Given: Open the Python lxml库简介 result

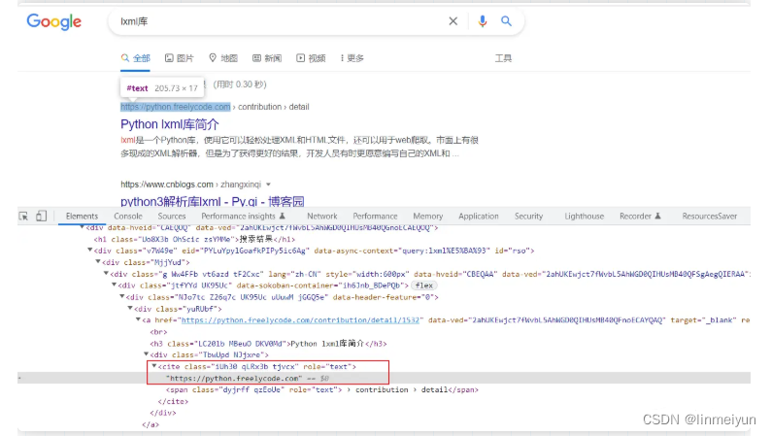Looking at the screenshot, I should [x=170, y=124].
